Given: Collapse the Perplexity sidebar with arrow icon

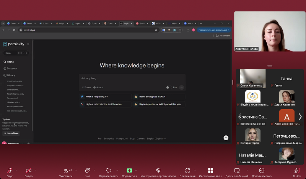Looking at the screenshot, I should (x=28, y=44).
